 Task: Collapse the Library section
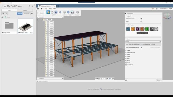[126, 39]
